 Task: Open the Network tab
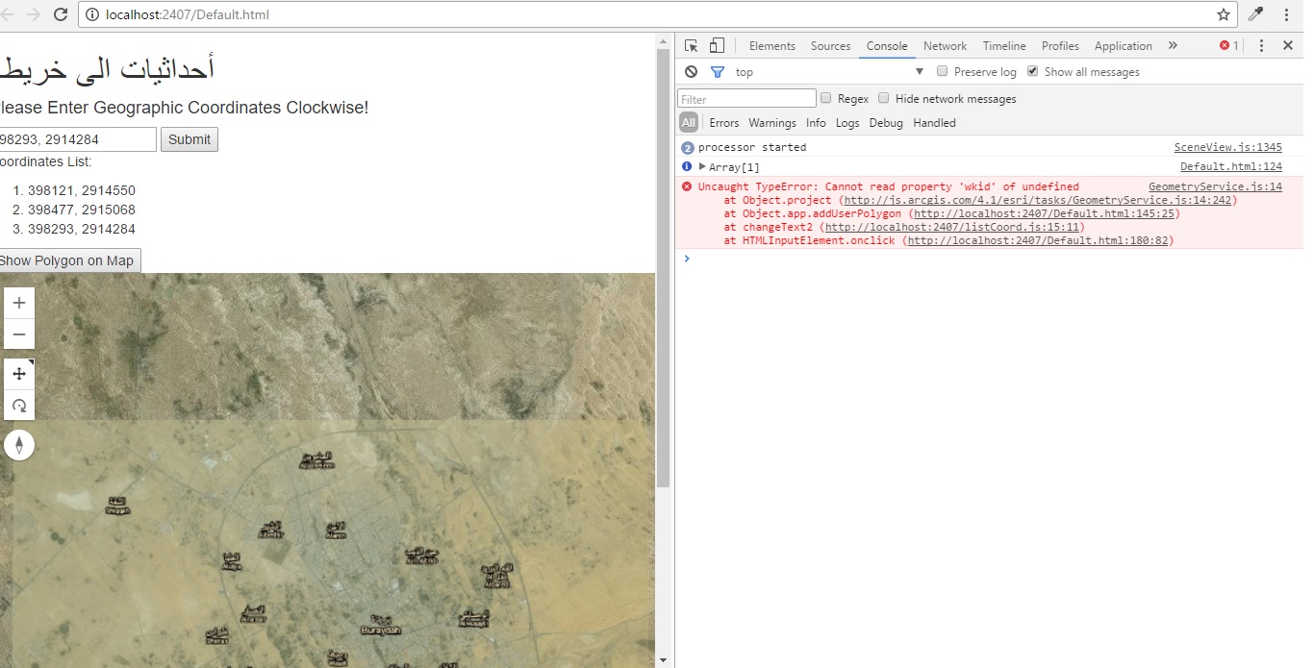tap(945, 46)
